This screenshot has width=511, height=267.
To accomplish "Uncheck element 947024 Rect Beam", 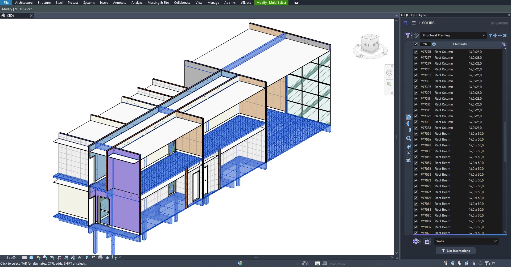I will 416,134.
